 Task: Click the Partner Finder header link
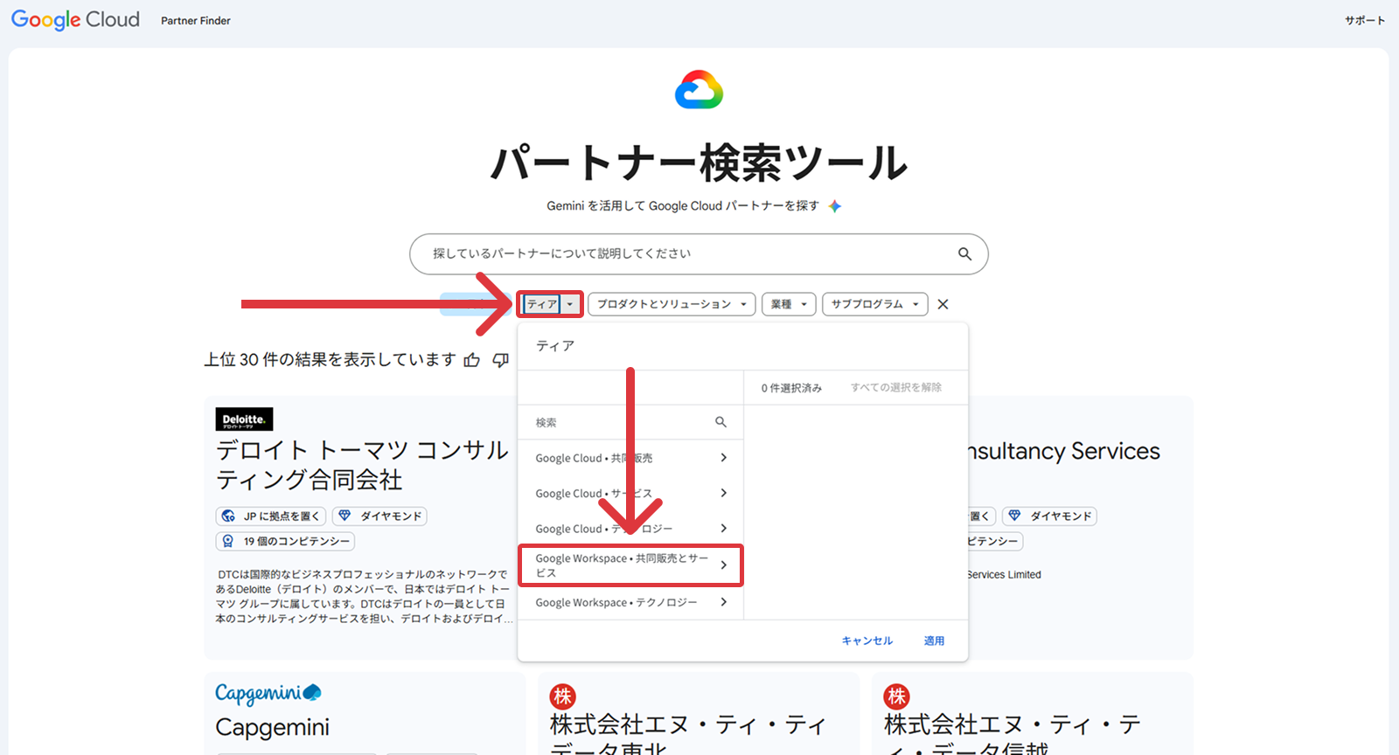point(196,21)
